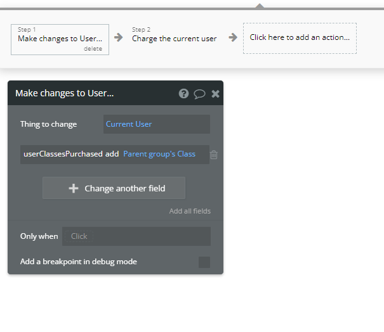384x332 pixels.
Task: Open the userClassesPurchased field selector
Action: [63, 154]
